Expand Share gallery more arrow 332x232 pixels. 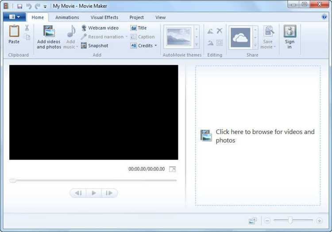click(255, 45)
